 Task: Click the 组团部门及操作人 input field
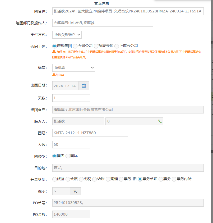tap(103, 23)
